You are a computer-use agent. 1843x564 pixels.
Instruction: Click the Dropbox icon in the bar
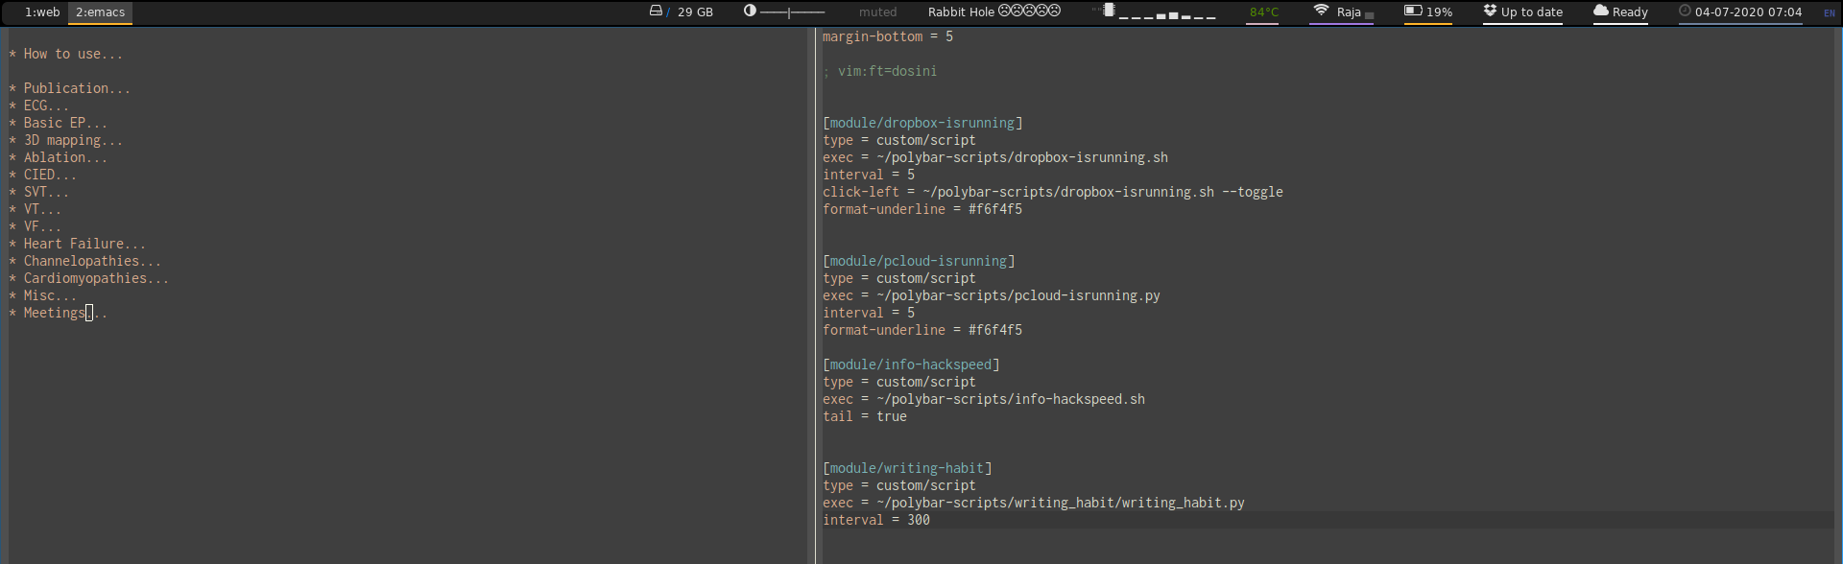1490,12
